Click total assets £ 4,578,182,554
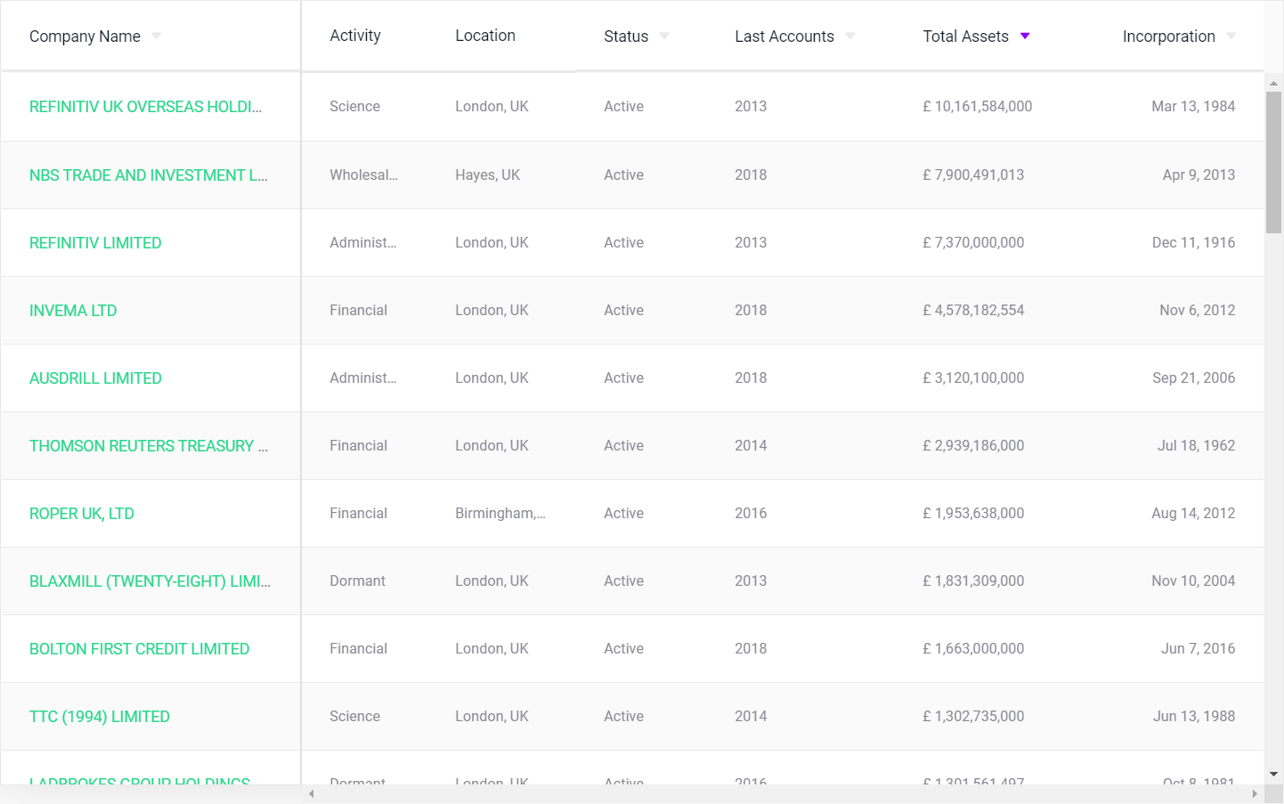1284x804 pixels. [973, 310]
